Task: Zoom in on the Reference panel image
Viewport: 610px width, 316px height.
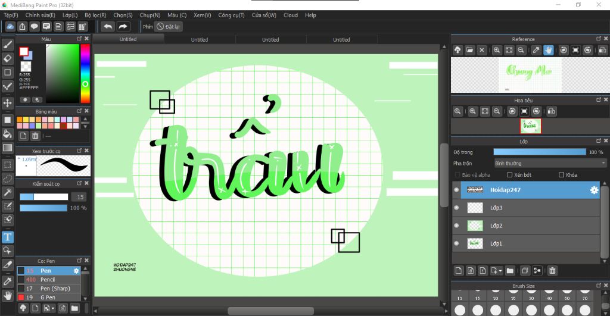Action: pos(497,50)
